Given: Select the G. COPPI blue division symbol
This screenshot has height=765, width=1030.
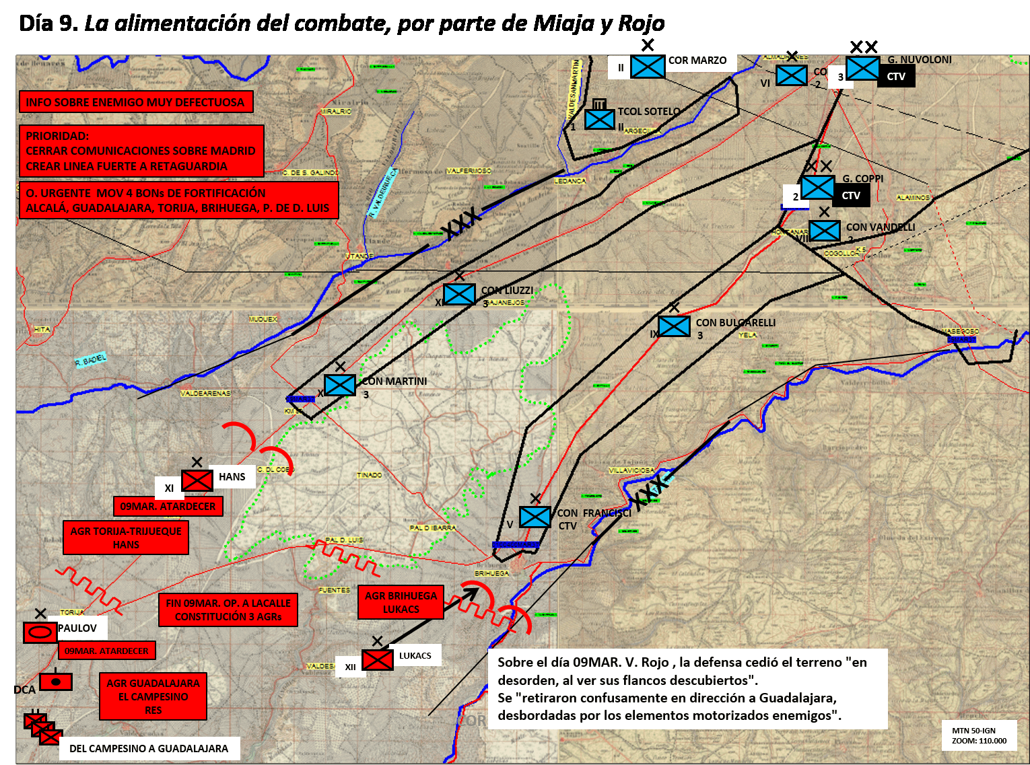Looking at the screenshot, I should click(818, 187).
